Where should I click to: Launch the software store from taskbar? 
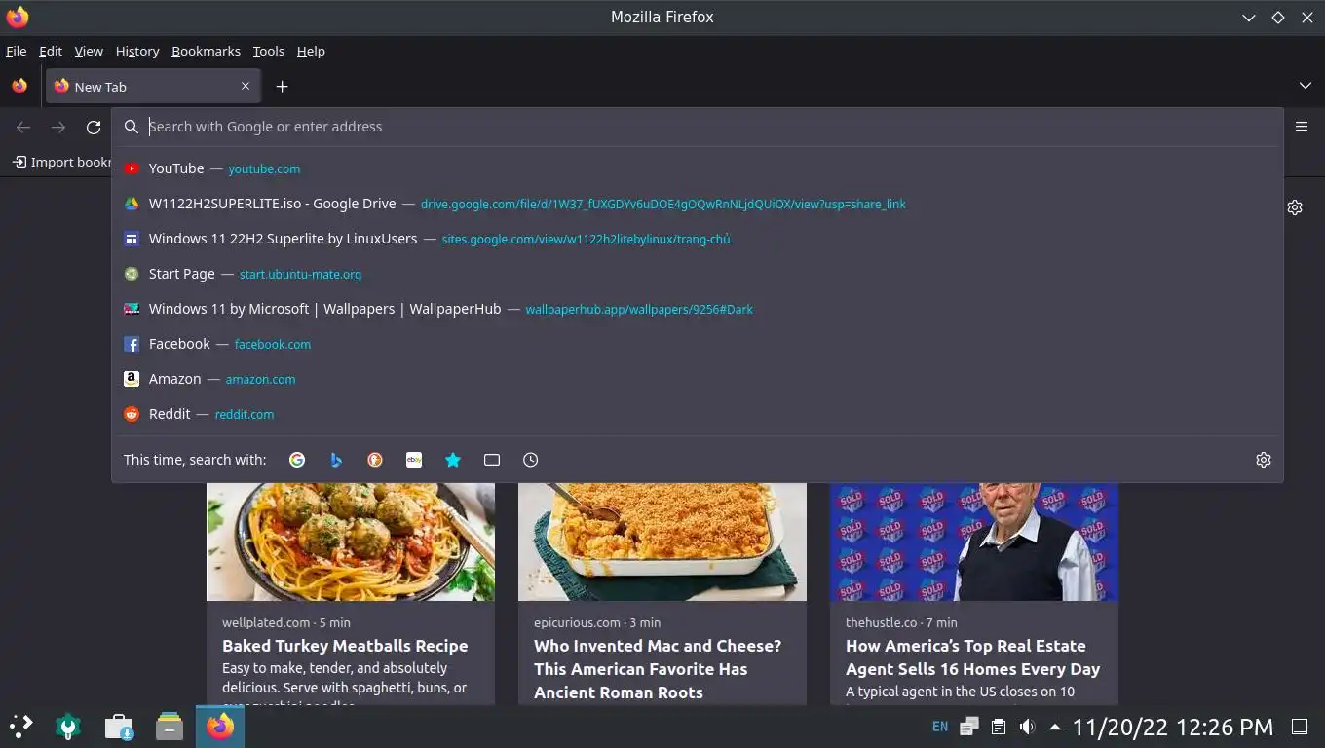(119, 726)
